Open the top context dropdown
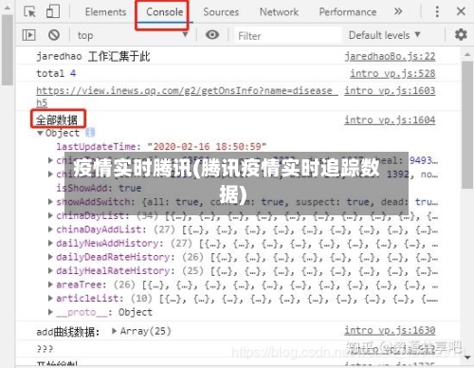This screenshot has height=368, width=474. point(133,35)
